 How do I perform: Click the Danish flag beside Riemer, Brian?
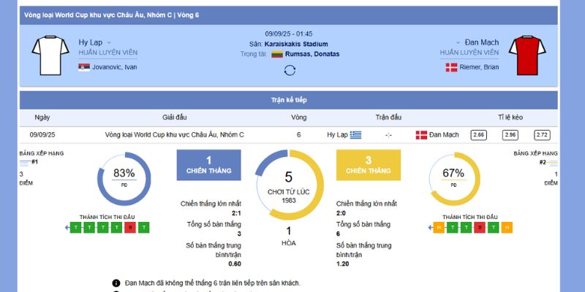coord(452,67)
